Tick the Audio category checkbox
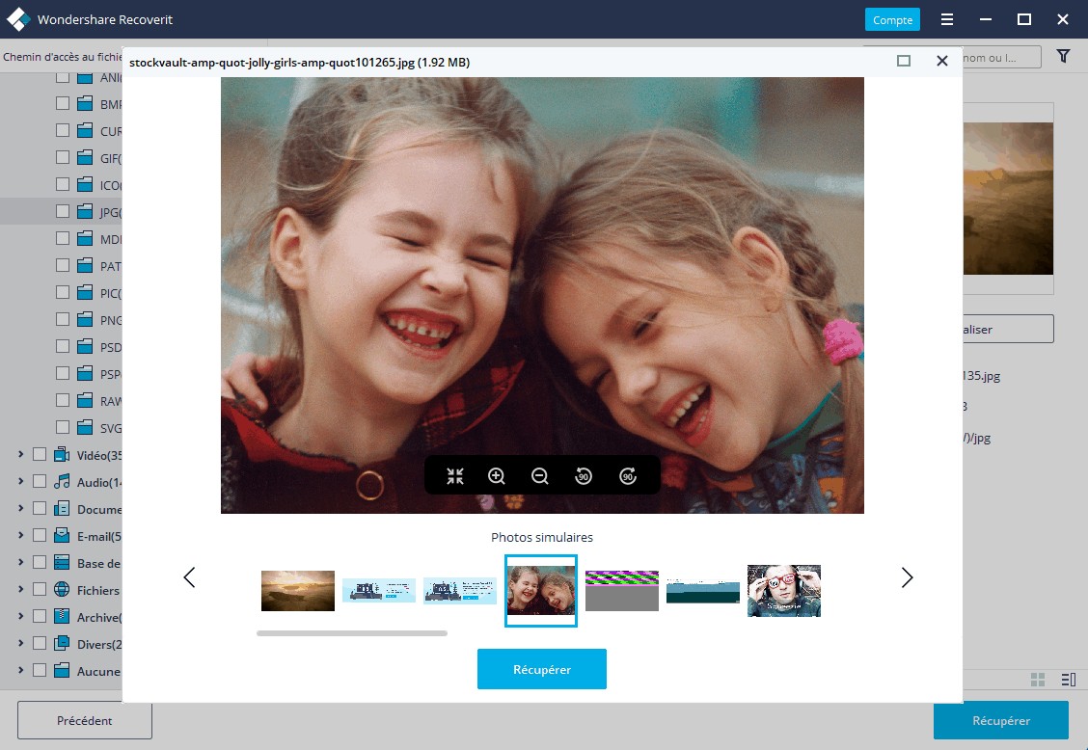Image resolution: width=1088 pixels, height=750 pixels. point(40,481)
